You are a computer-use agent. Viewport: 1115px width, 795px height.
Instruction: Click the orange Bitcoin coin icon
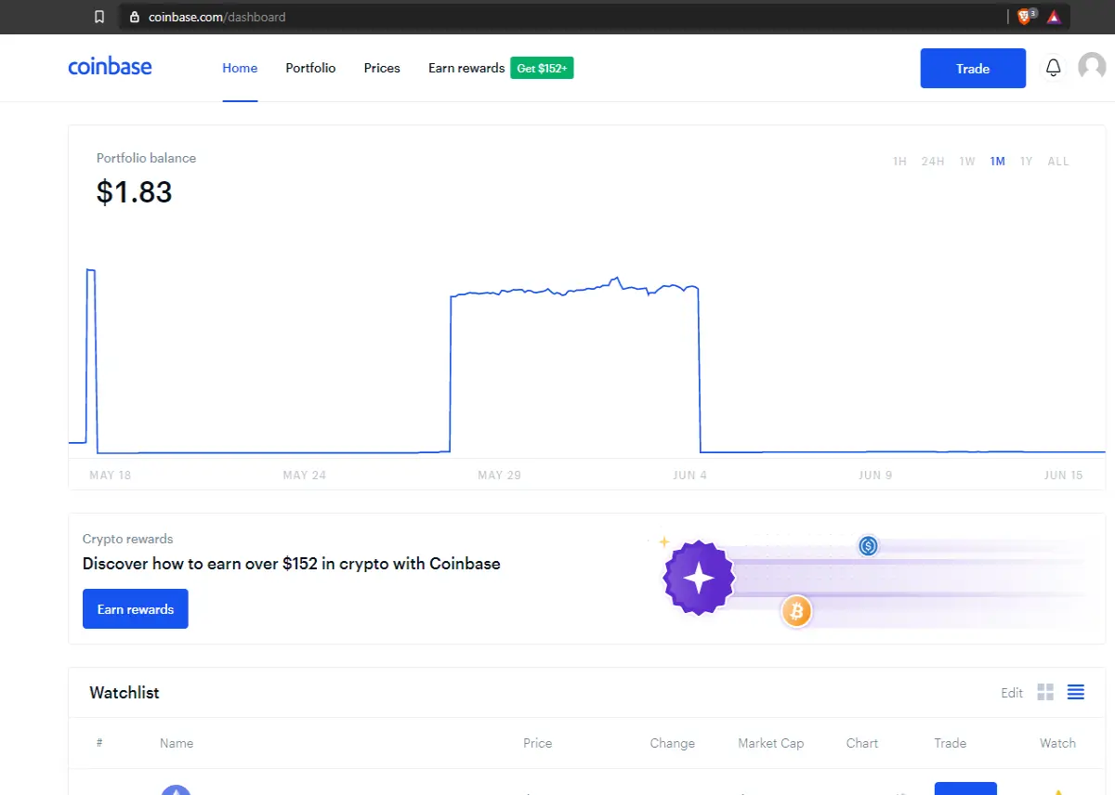click(796, 611)
